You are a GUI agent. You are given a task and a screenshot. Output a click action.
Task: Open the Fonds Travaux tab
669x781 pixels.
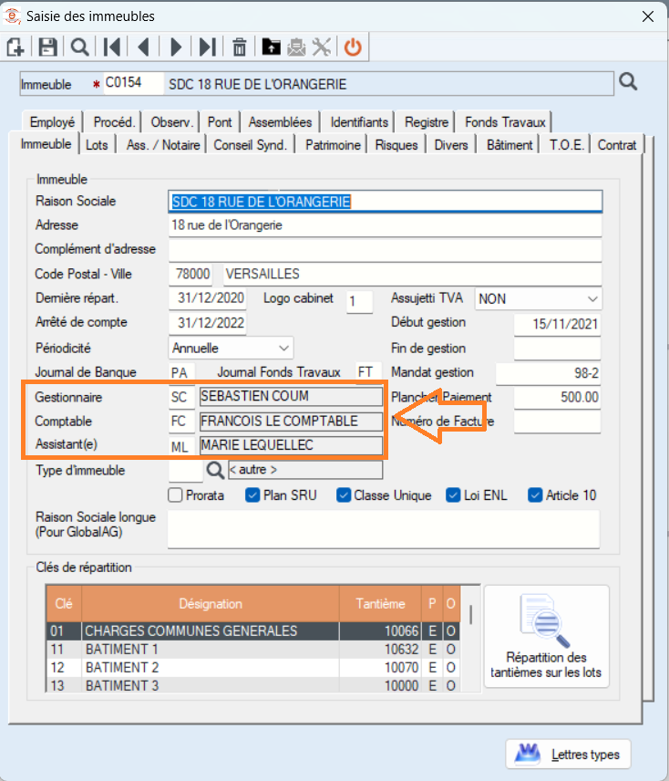(x=505, y=122)
